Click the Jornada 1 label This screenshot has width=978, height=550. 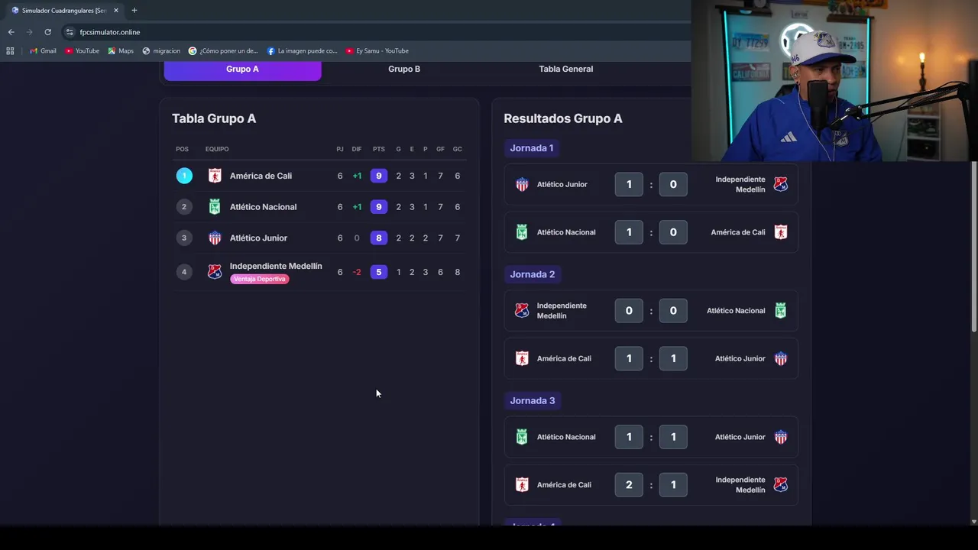pos(532,147)
